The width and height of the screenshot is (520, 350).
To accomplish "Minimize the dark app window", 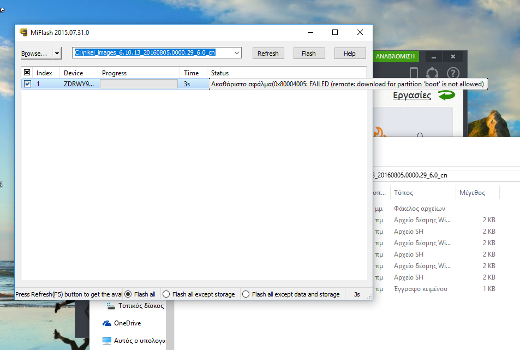I will 433,57.
